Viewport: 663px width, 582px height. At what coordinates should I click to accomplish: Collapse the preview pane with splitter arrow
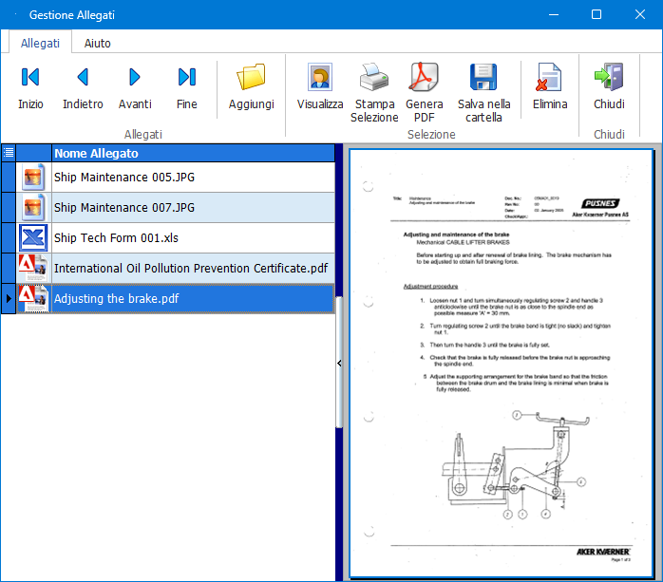[x=339, y=363]
